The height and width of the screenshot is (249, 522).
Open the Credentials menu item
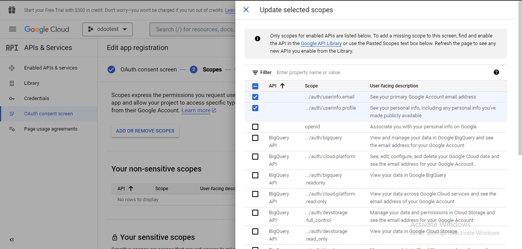coord(37,99)
